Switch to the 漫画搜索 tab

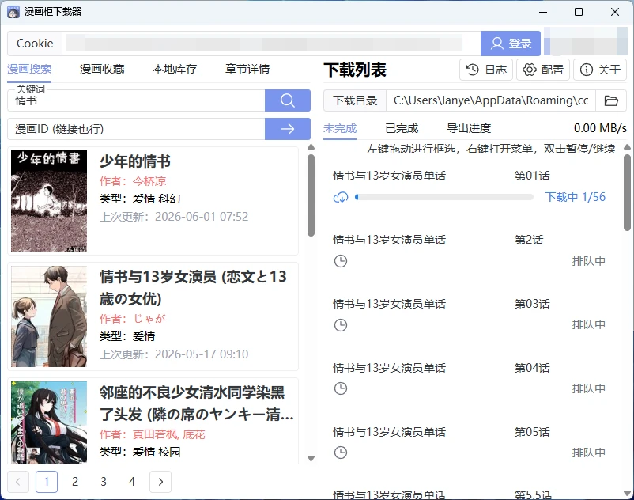[x=29, y=69]
